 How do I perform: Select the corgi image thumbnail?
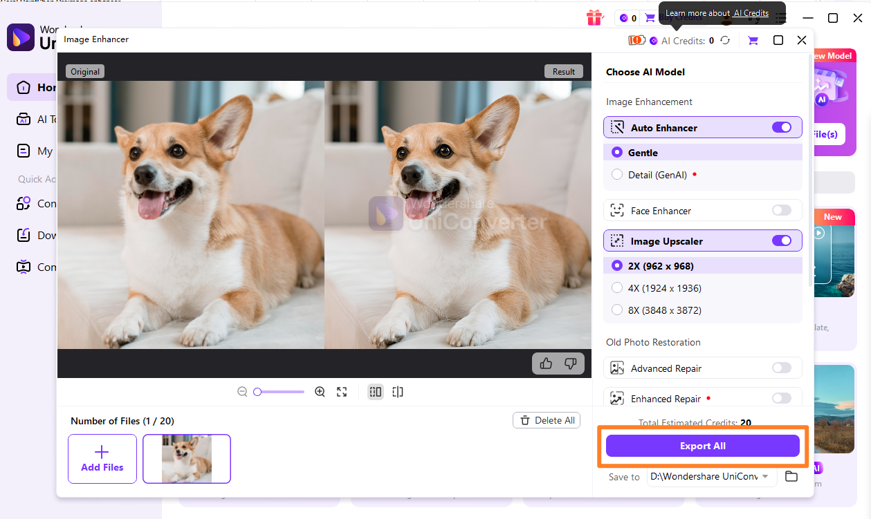(187, 459)
